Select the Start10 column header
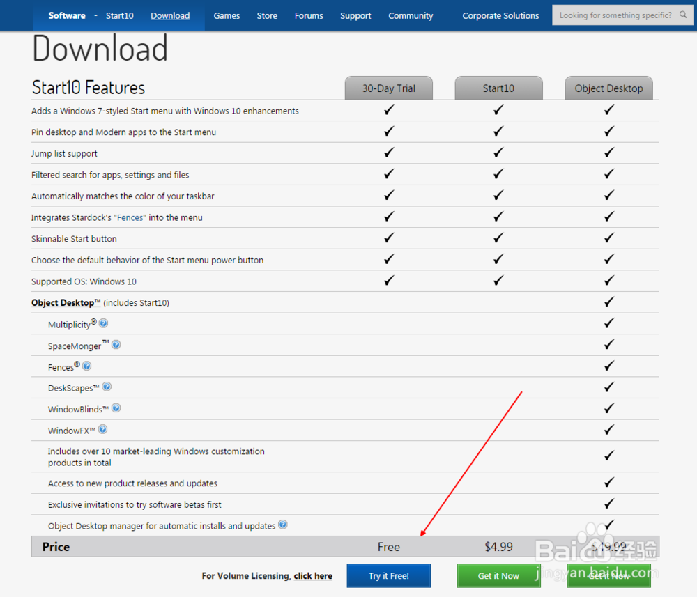Viewport: 697px width, 597px height. 499,88
